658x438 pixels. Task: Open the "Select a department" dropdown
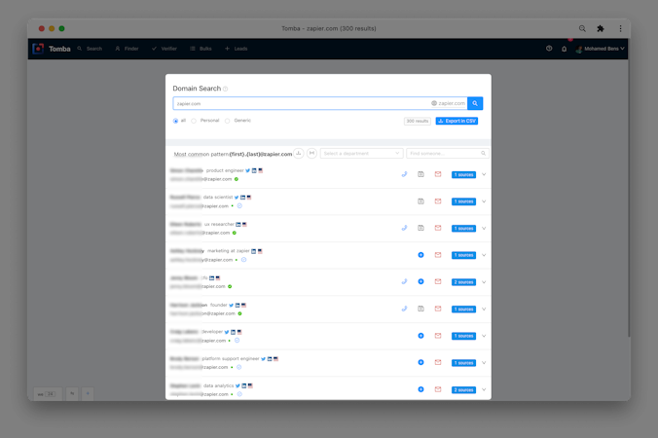(x=361, y=154)
